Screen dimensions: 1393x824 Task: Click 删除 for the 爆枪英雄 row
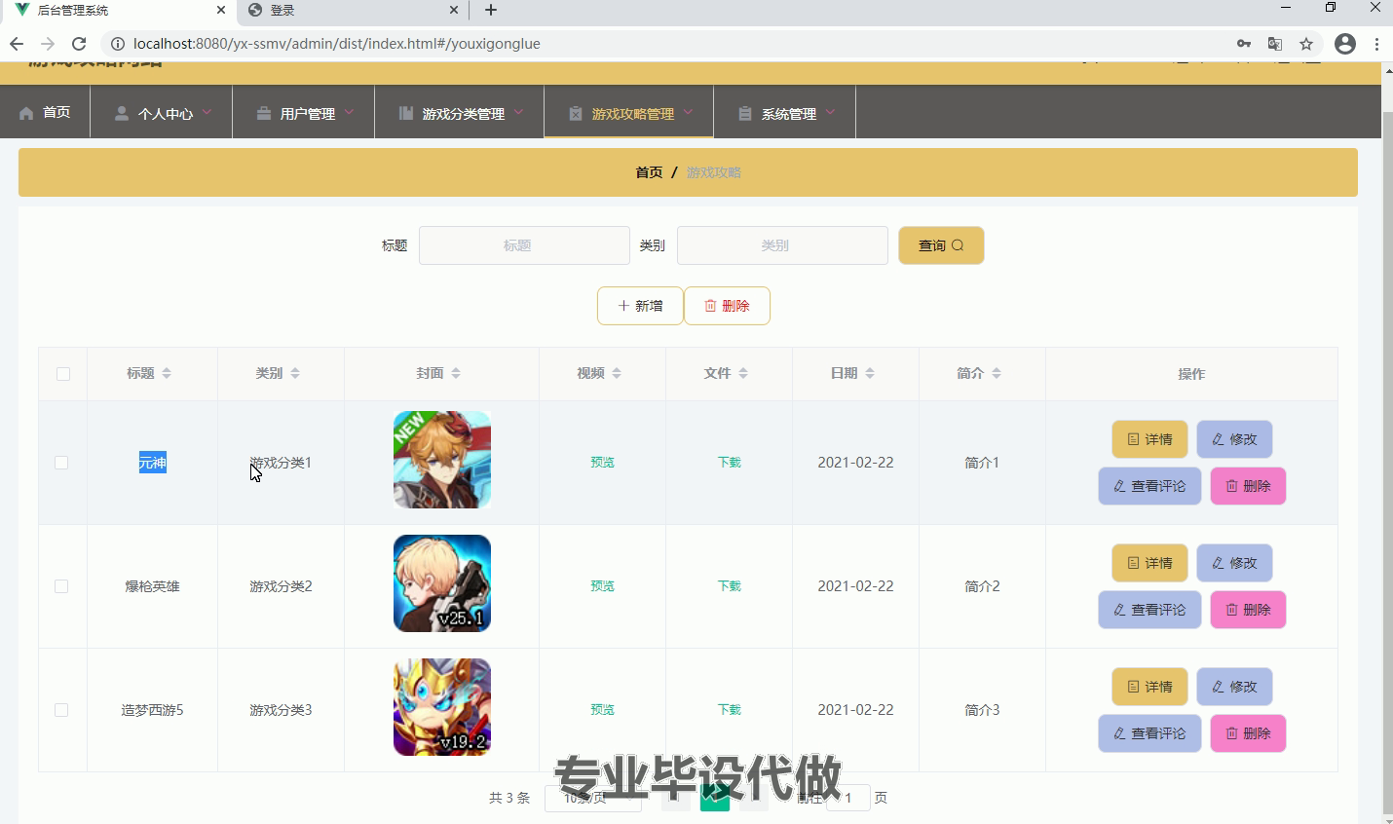(1248, 610)
